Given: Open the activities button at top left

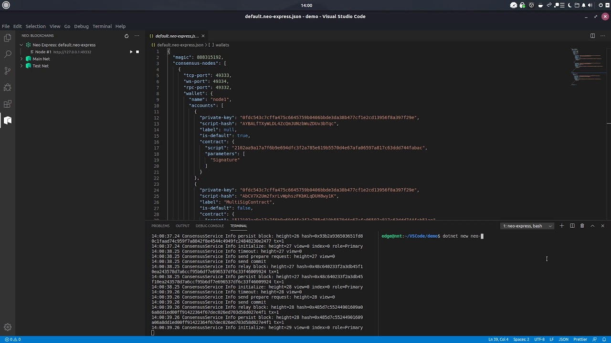Looking at the screenshot, I should [6, 5].
